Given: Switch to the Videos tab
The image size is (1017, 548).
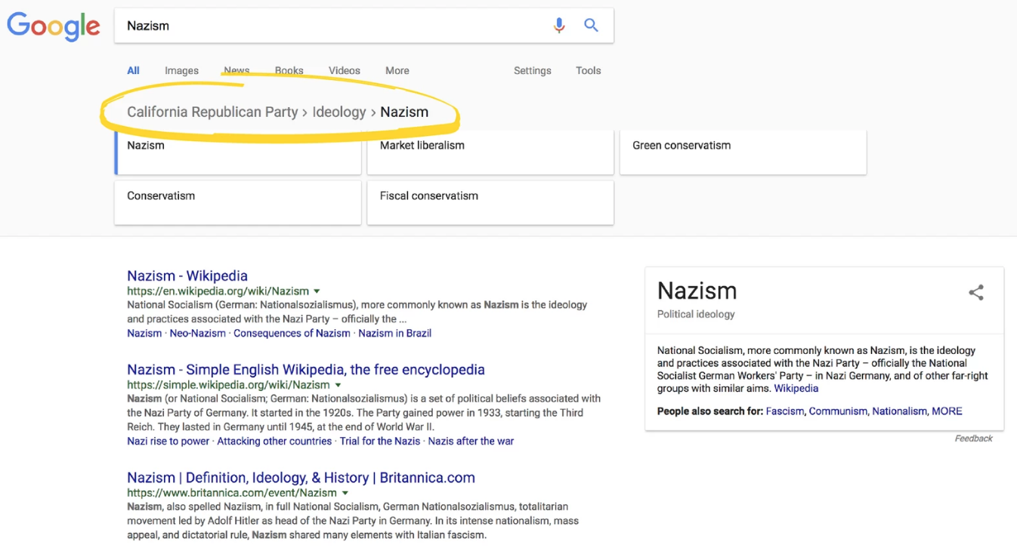Looking at the screenshot, I should [344, 71].
